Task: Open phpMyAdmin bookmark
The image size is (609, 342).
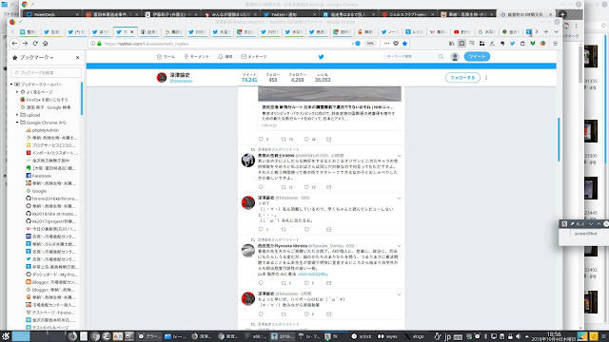Action: click(x=45, y=130)
